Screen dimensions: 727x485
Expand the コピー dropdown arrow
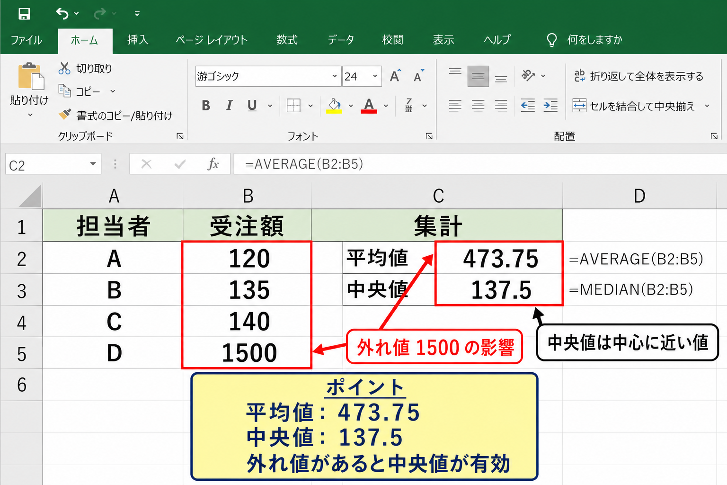click(x=113, y=91)
